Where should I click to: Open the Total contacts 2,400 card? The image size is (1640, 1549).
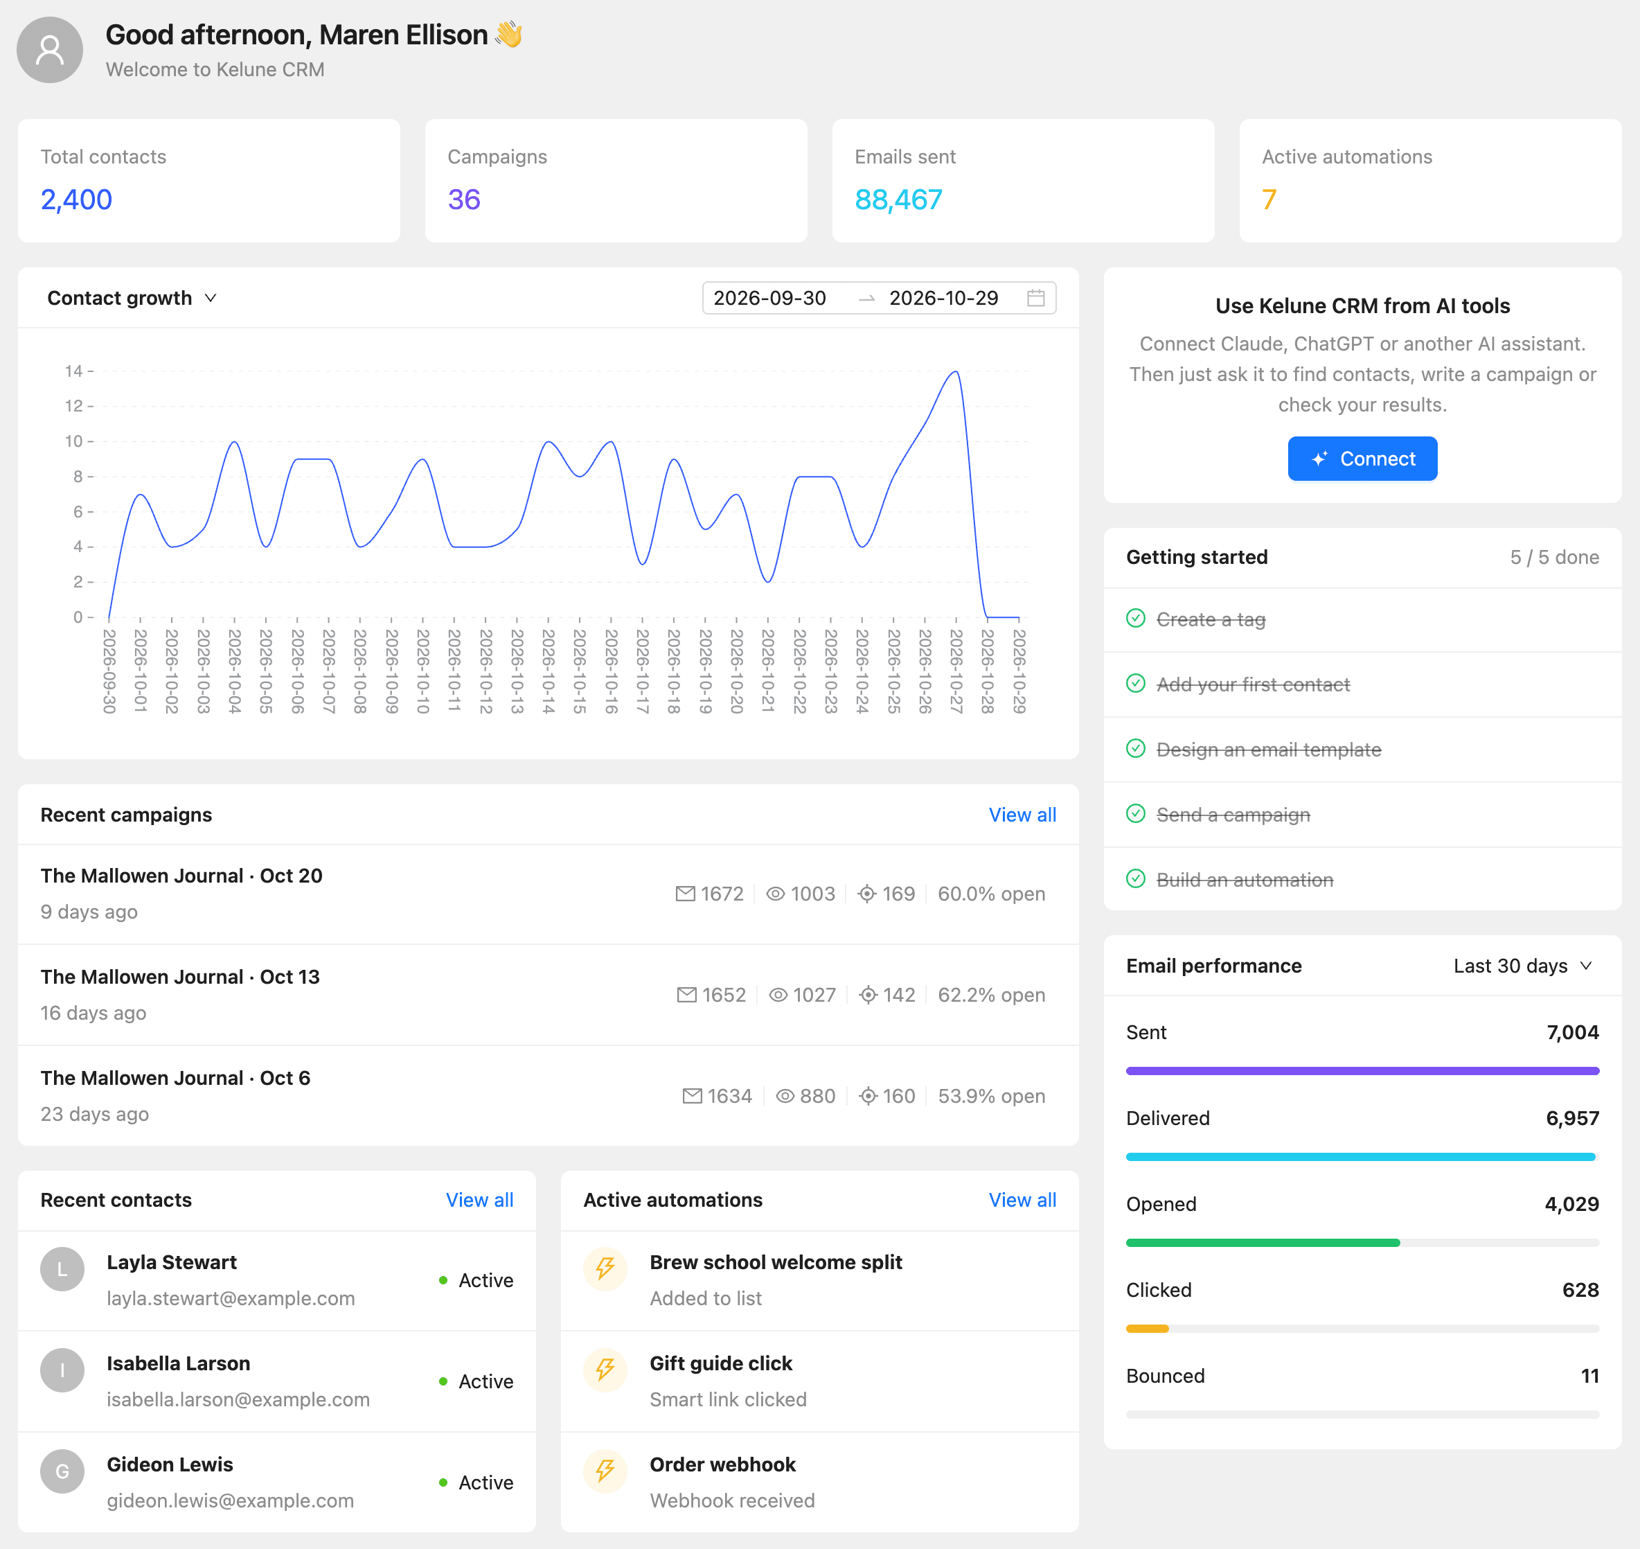209,181
